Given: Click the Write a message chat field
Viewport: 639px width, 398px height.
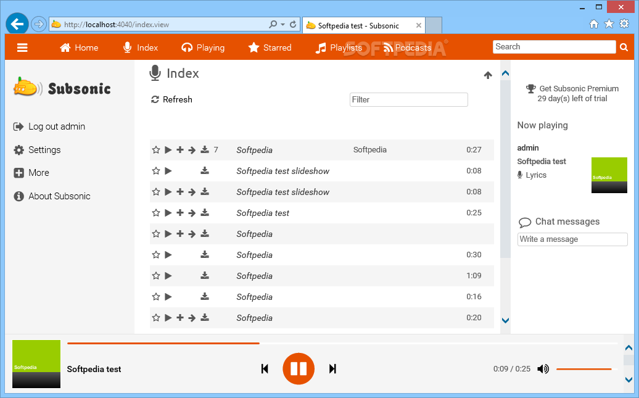Looking at the screenshot, I should (x=572, y=239).
